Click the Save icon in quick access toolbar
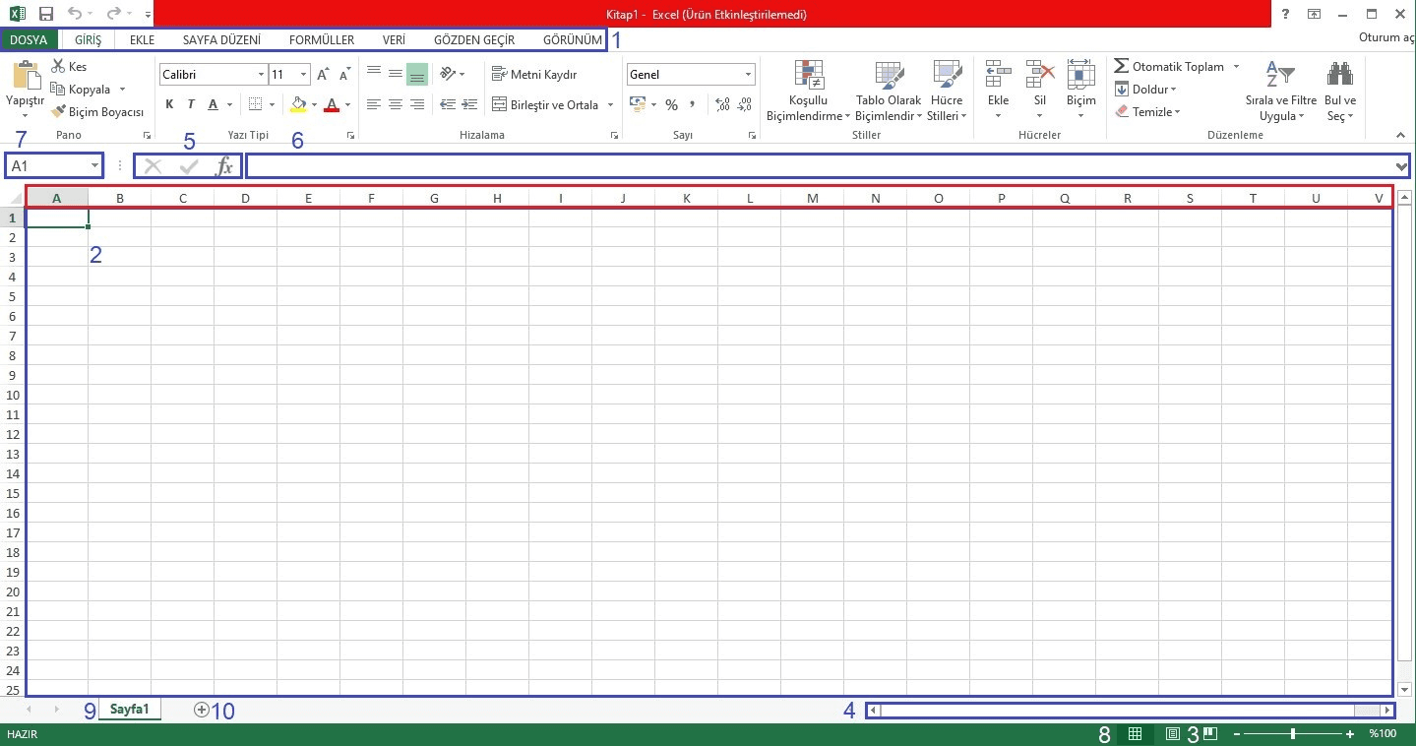The width and height of the screenshot is (1416, 746). [45, 15]
